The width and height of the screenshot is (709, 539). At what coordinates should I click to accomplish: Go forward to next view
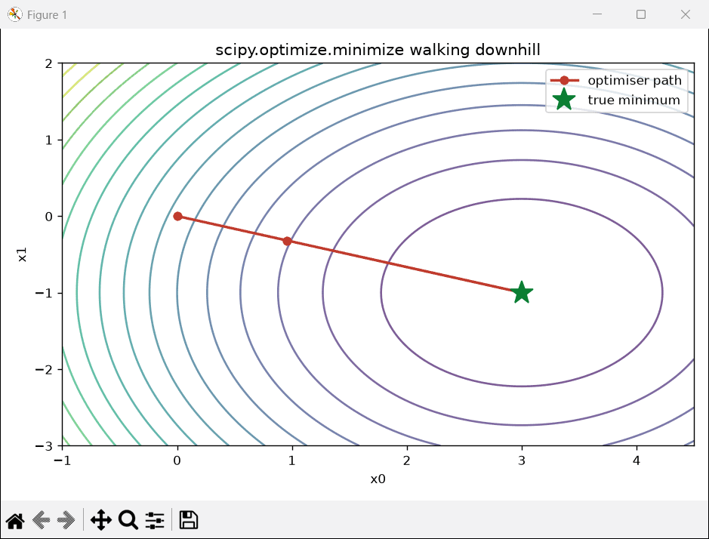coord(66,520)
